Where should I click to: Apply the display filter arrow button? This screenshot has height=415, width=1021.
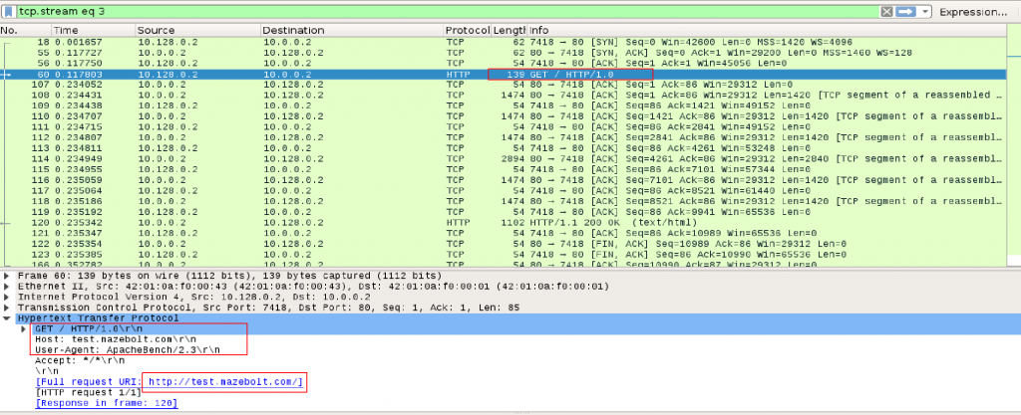pos(905,12)
